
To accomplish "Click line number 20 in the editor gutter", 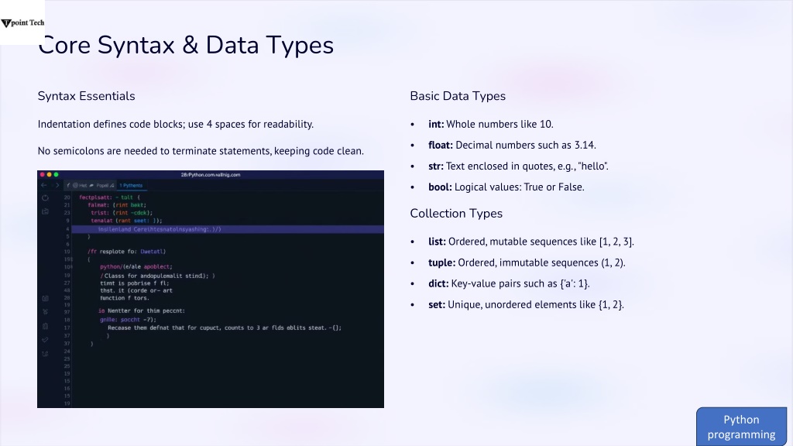I will pos(67,197).
